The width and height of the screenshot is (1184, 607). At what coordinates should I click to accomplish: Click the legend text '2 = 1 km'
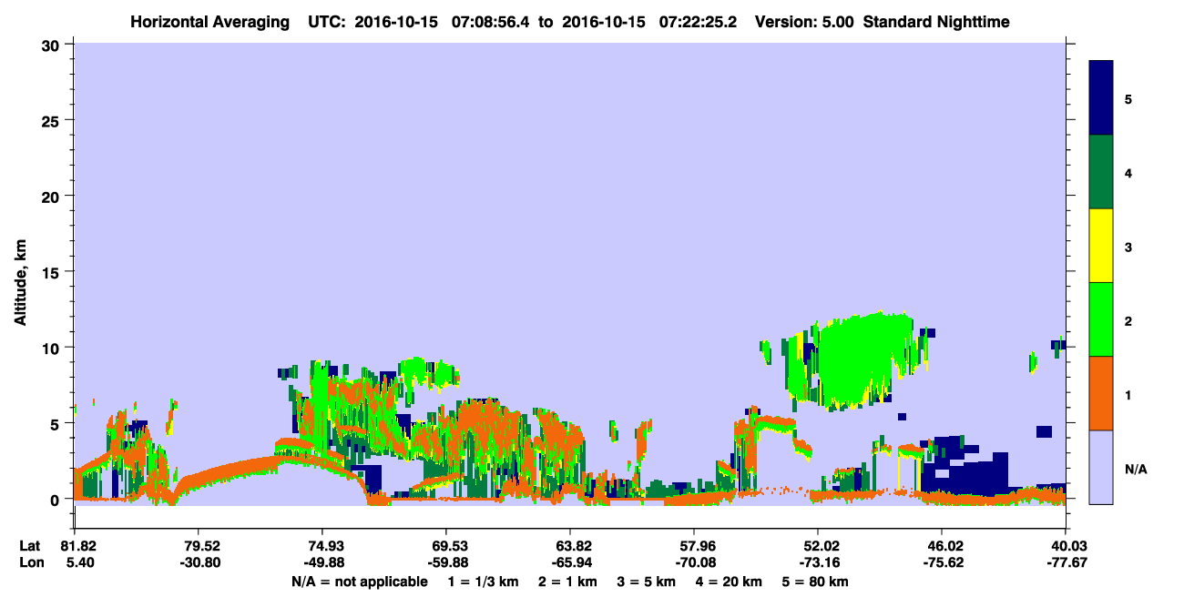tap(568, 582)
